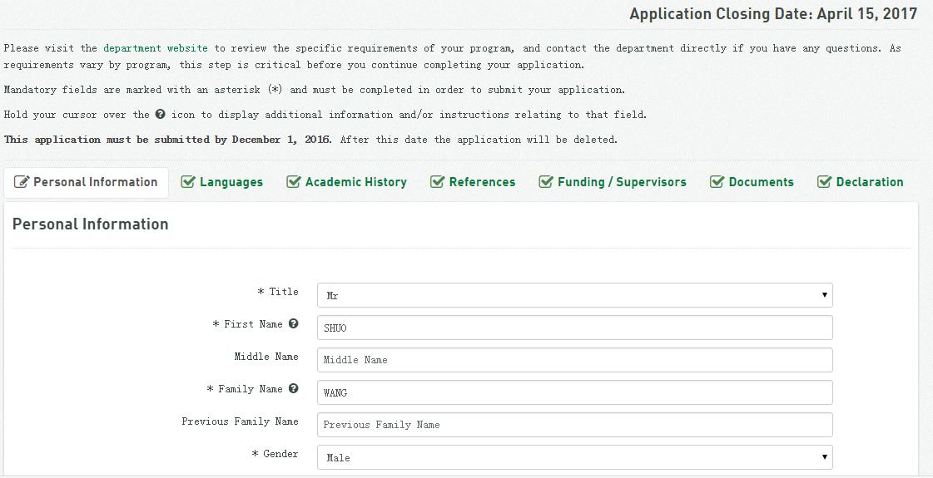Screen dimensions: 933x478
Task: Click the 'Middle Name' field label
Action: 266,356
